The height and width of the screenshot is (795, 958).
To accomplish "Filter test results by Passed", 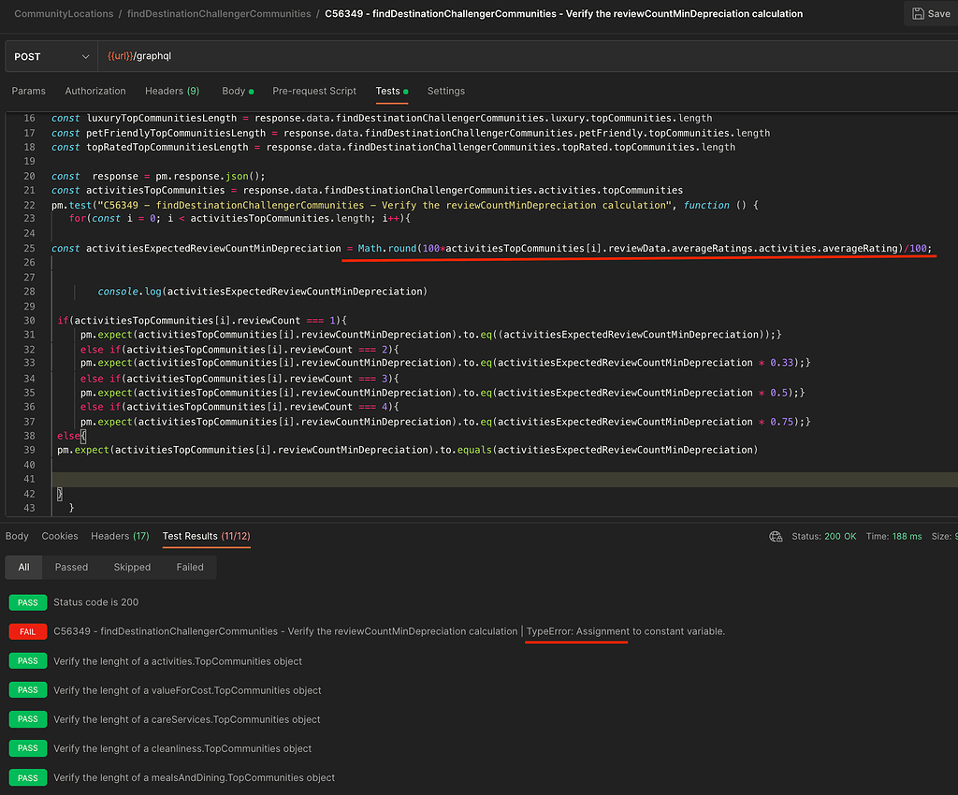I will tap(71, 568).
